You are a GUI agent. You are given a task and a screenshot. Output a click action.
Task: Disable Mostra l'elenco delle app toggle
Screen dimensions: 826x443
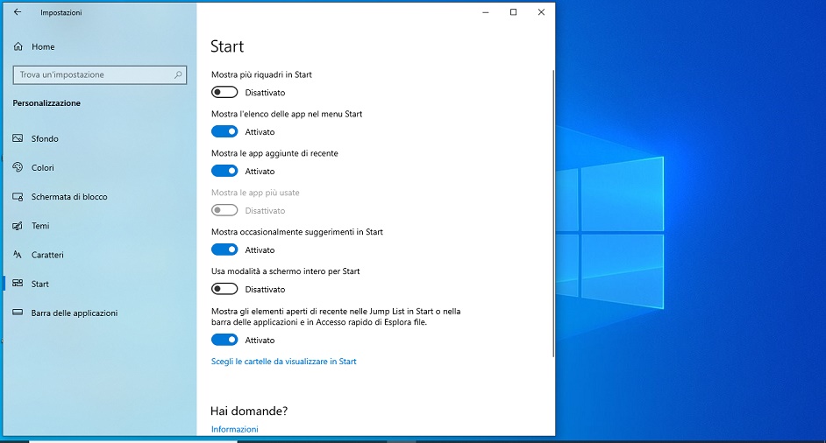224,131
